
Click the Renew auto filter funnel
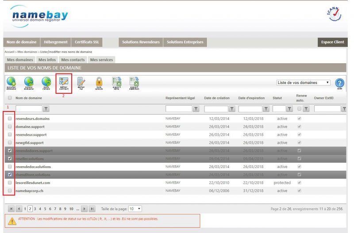click(x=306, y=109)
